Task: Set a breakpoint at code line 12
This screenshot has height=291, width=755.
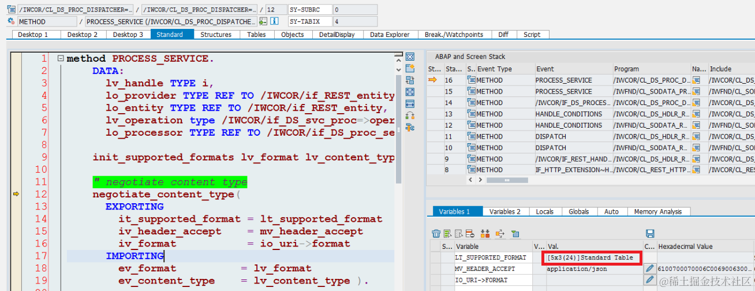Action: point(16,194)
